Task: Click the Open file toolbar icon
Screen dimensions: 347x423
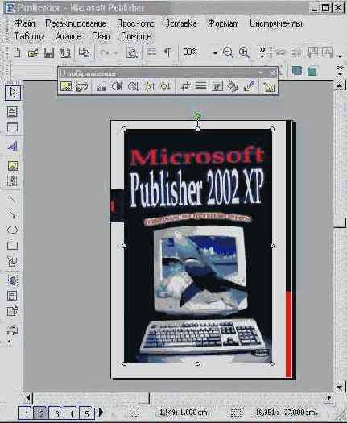Action: coord(33,52)
